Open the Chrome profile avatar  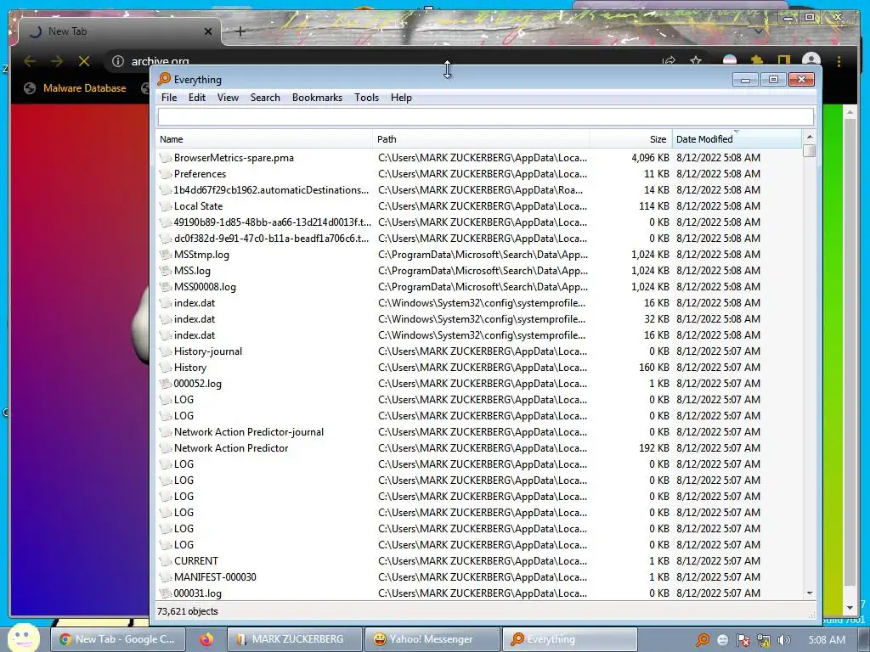pos(811,61)
